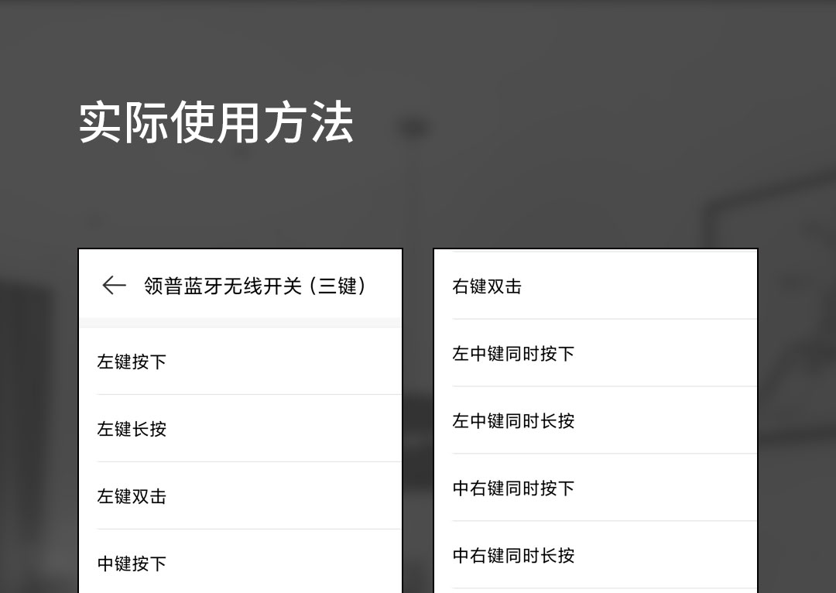Image resolution: width=836 pixels, height=593 pixels.
Task: Click the blurred ceiling lamp behind heading
Action: click(414, 128)
